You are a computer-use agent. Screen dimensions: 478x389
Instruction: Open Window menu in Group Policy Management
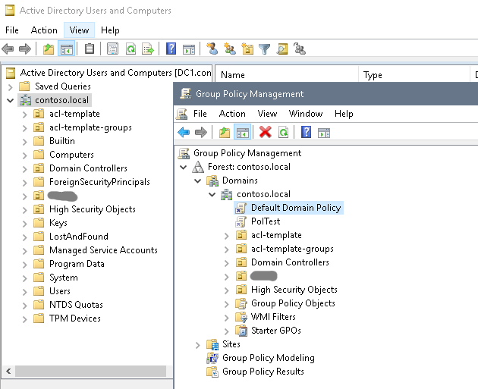click(x=306, y=114)
